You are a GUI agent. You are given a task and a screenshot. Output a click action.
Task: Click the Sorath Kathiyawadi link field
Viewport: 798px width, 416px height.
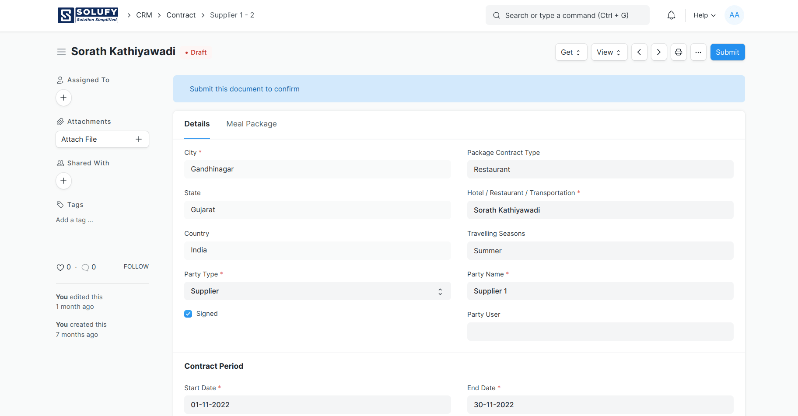coord(600,210)
